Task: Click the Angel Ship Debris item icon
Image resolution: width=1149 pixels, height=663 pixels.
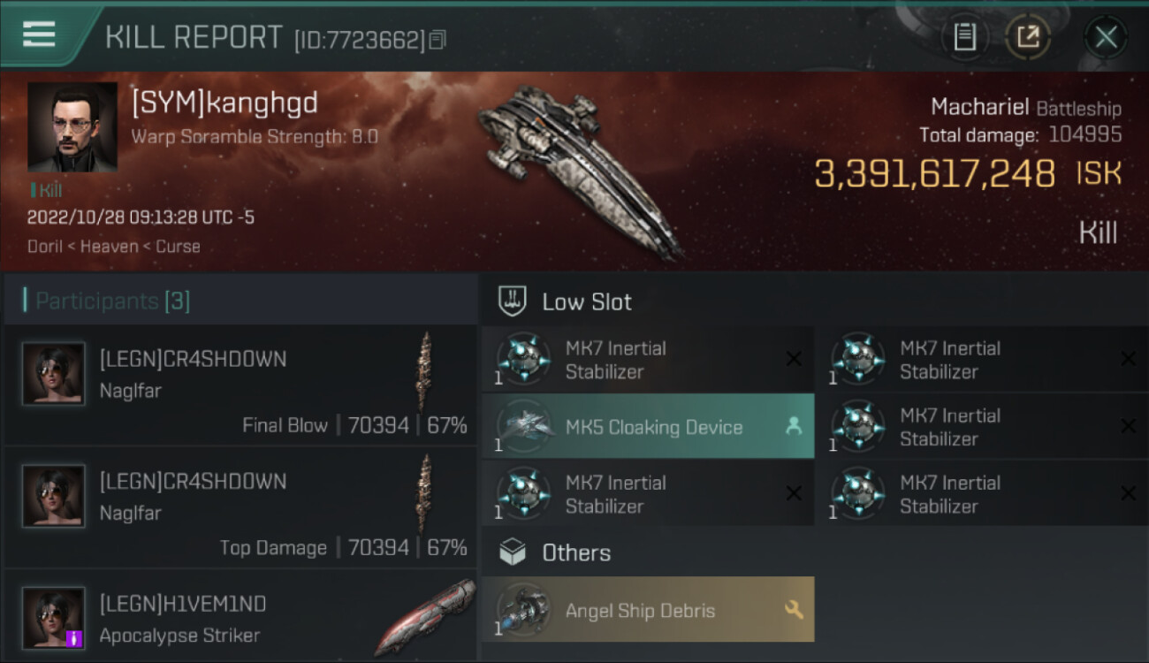Action: coord(523,610)
